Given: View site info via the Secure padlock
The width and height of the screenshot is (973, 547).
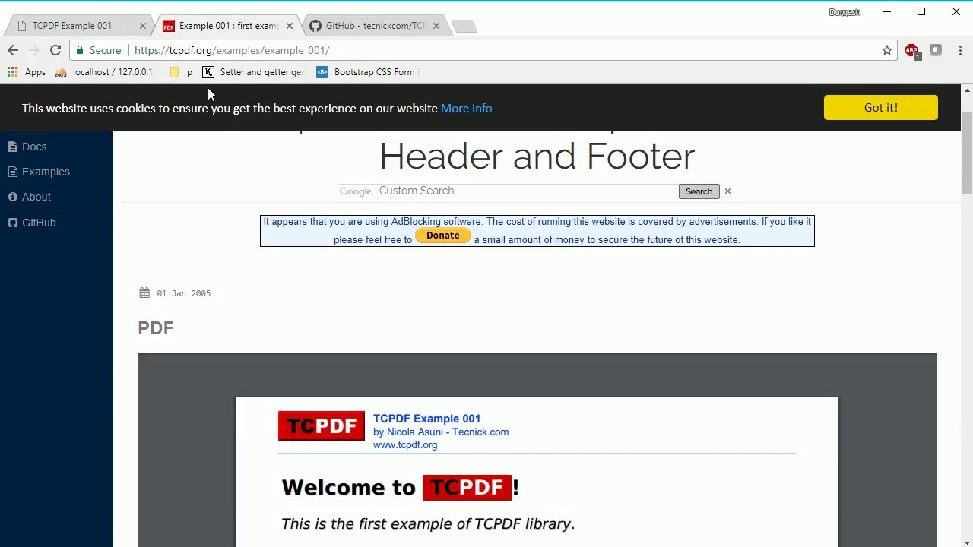Looking at the screenshot, I should pos(99,50).
